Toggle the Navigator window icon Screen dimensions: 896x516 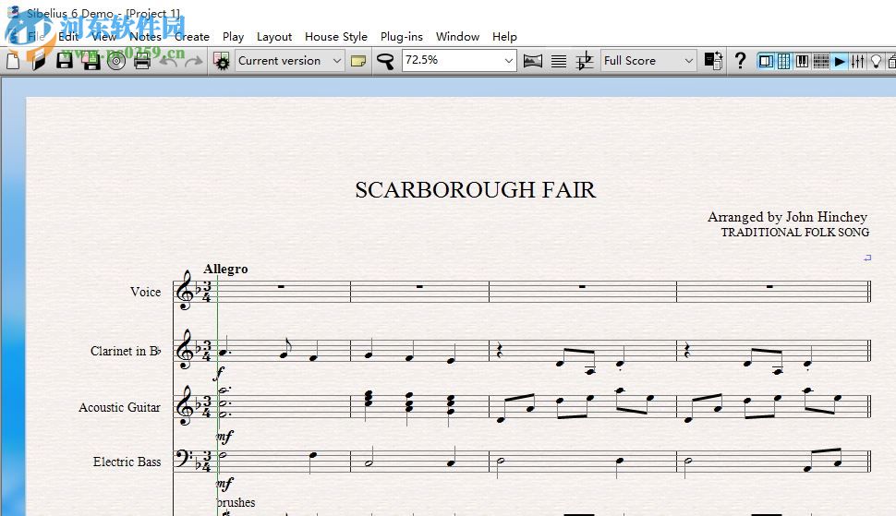coord(767,61)
